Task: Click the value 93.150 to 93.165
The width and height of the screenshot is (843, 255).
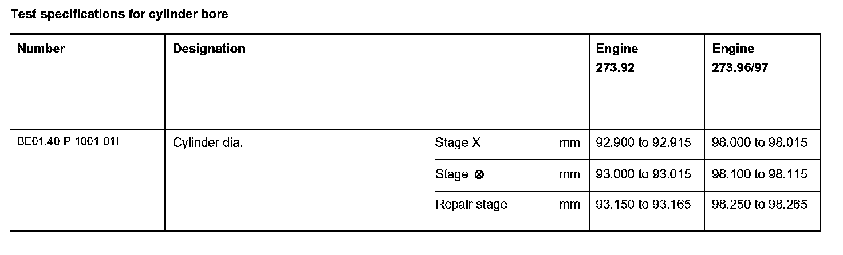Action: click(644, 205)
